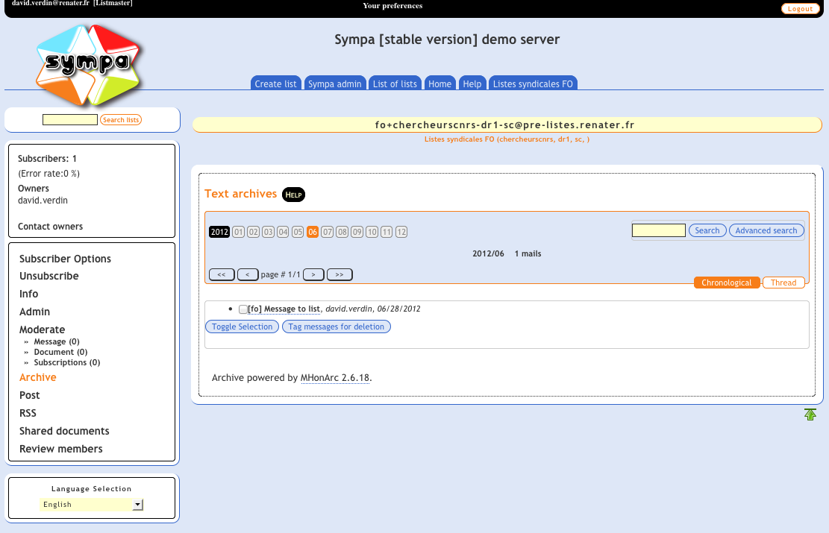Select month 10 in archives
The width and height of the screenshot is (829, 533).
[372, 232]
